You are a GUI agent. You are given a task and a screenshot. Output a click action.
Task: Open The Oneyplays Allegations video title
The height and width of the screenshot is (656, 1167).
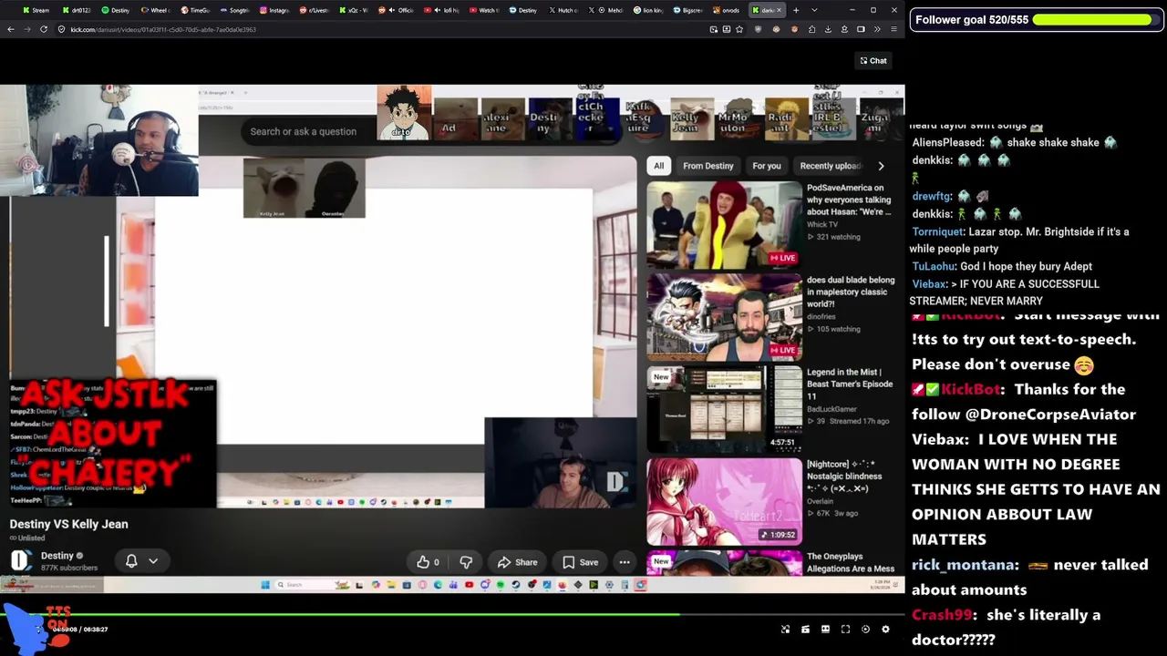click(851, 562)
